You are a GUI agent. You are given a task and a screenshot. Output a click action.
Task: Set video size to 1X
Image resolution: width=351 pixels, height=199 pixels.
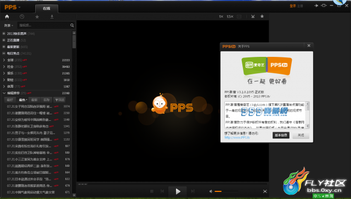tap(221, 16)
